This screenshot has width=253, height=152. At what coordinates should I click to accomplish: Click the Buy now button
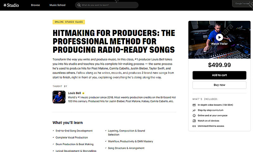pos(219,85)
